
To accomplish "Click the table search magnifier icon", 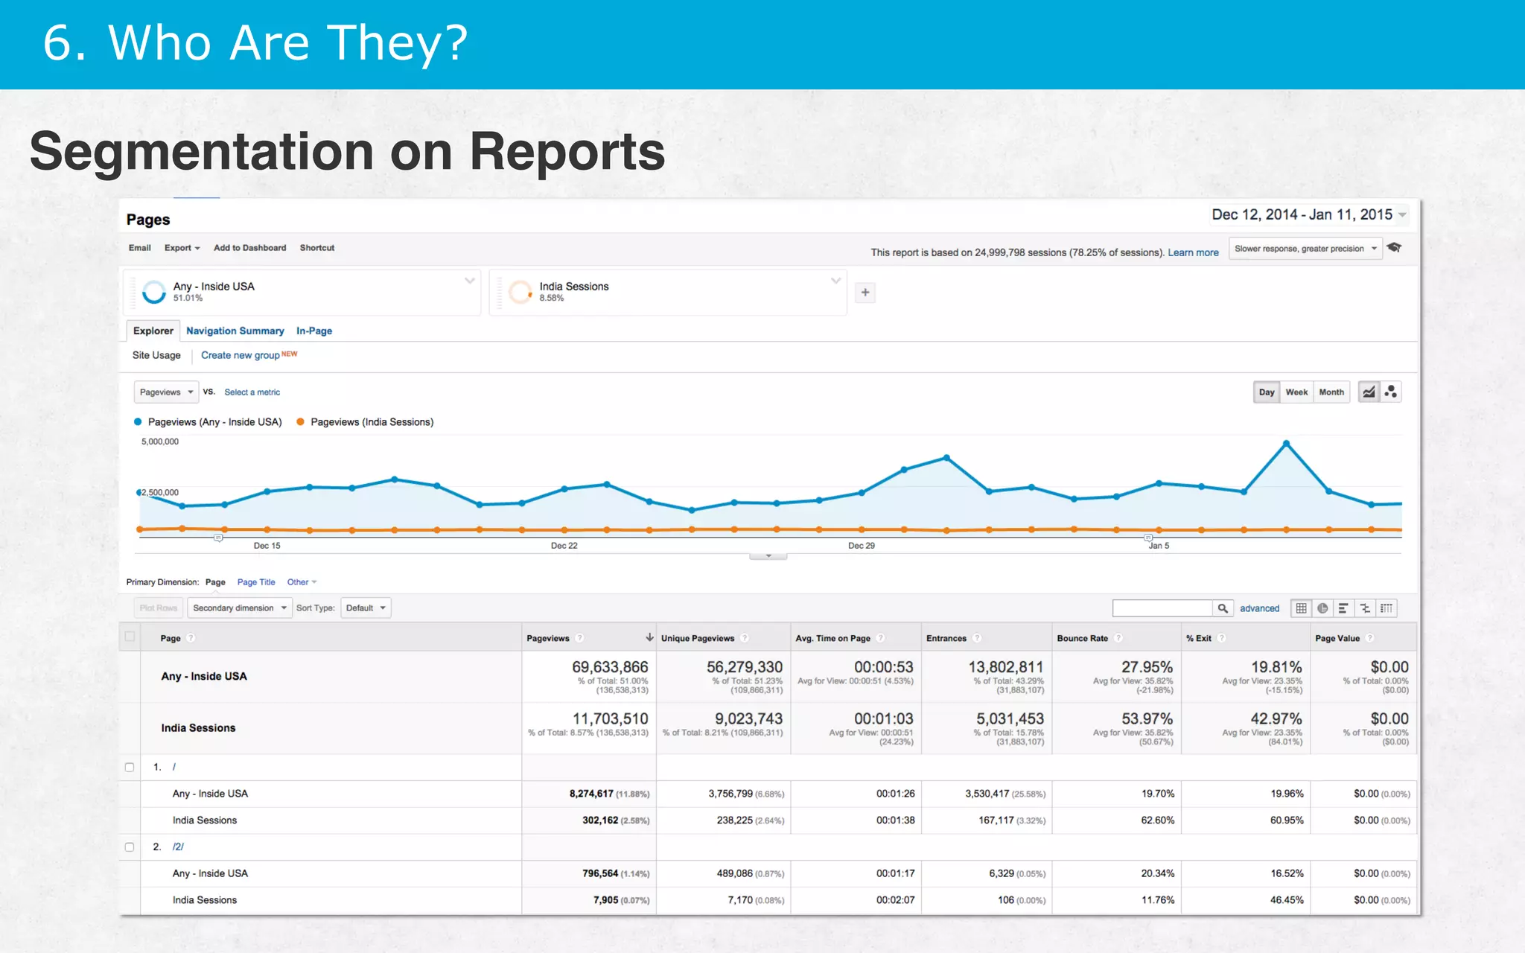I will pos(1223,608).
